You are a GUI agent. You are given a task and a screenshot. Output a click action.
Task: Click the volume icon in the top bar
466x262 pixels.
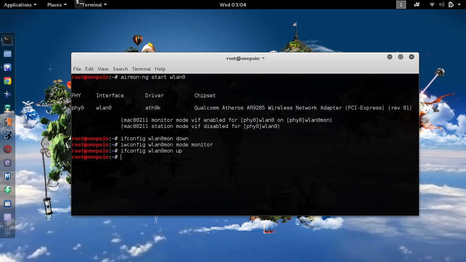pos(441,5)
